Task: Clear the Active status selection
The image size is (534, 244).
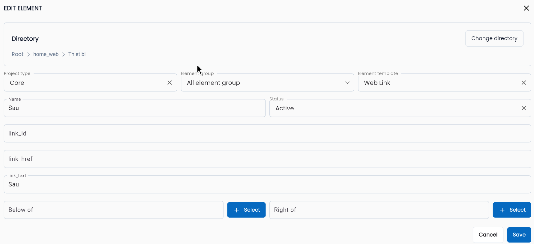Action: click(x=523, y=108)
